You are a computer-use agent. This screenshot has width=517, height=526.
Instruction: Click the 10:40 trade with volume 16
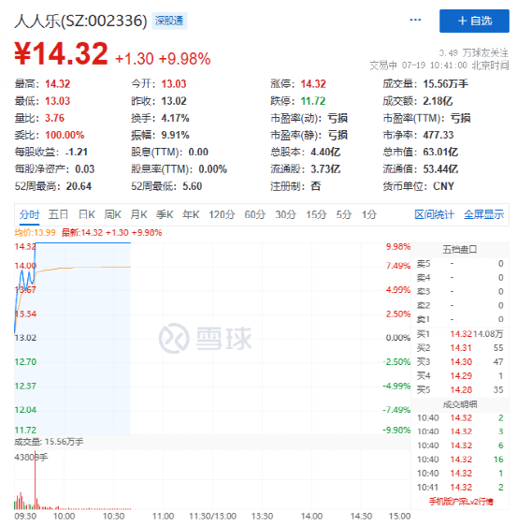(x=460, y=460)
